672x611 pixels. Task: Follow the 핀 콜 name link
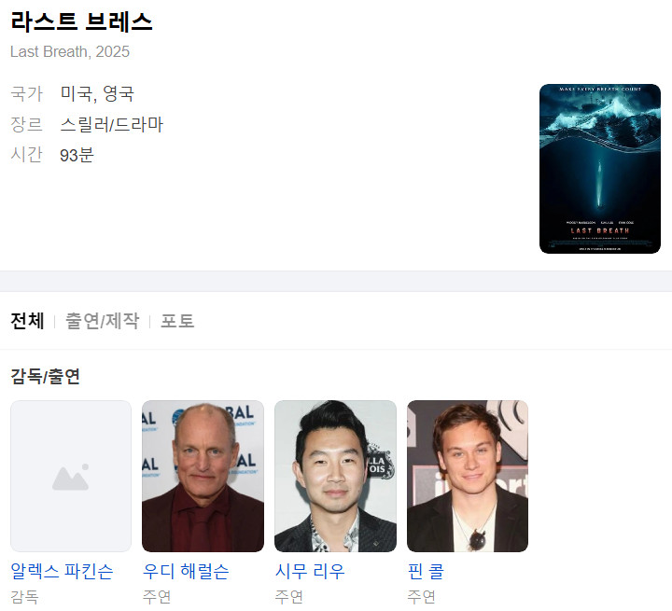click(426, 571)
